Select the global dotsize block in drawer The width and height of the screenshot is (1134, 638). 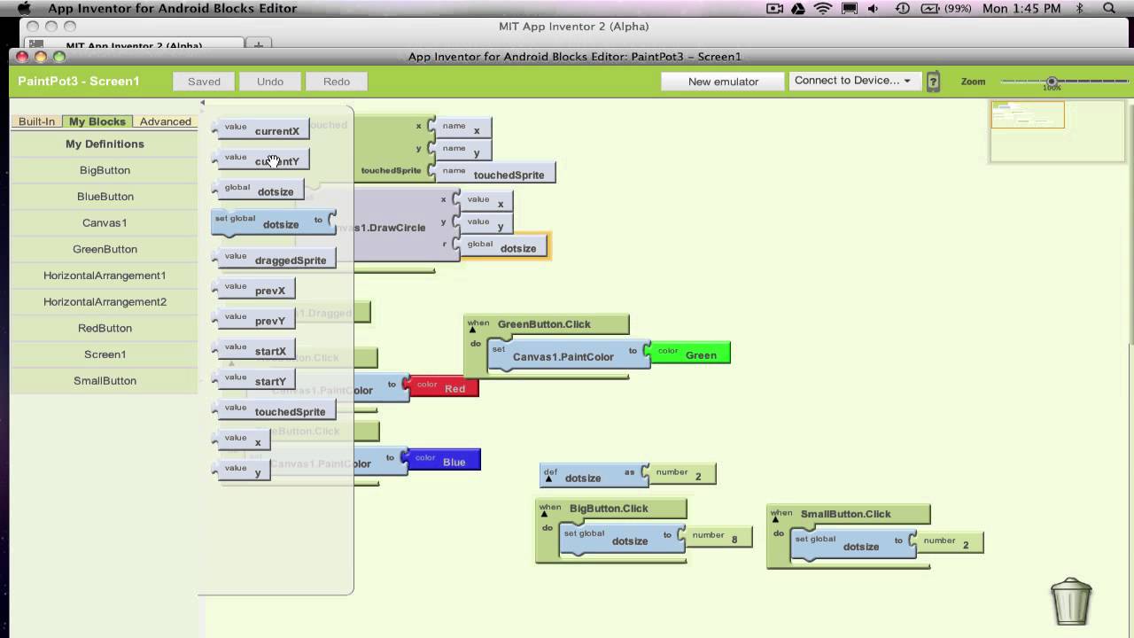[x=260, y=190]
